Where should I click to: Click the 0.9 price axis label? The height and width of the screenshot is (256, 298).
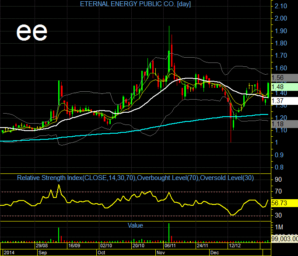pyautogui.click(x=279, y=155)
